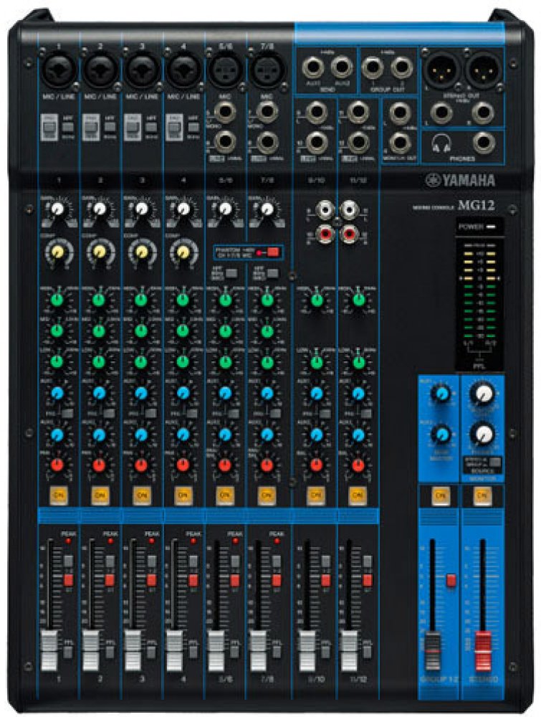The height and width of the screenshot is (717, 541).
Task: Click the AUX1 send master knob in blue section
Action: click(x=442, y=392)
